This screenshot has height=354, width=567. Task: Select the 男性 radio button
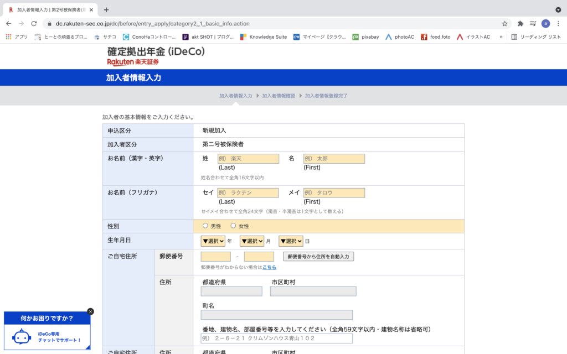pos(205,226)
